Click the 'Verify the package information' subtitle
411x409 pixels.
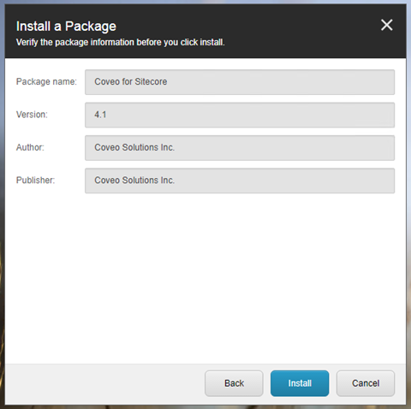tap(120, 43)
